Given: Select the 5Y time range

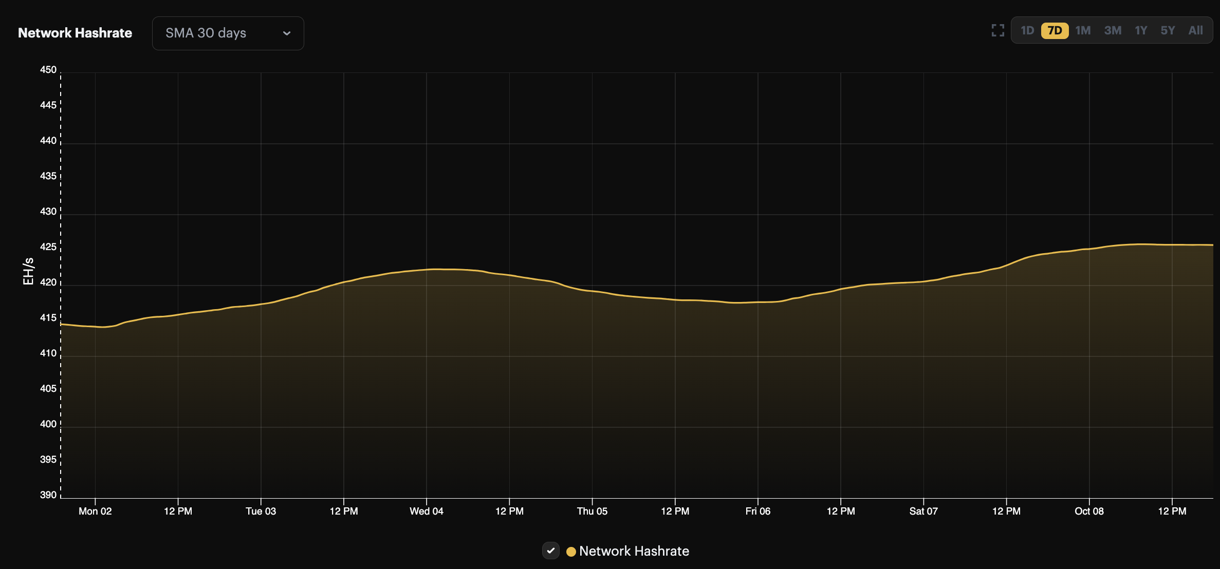Looking at the screenshot, I should 1168,30.
